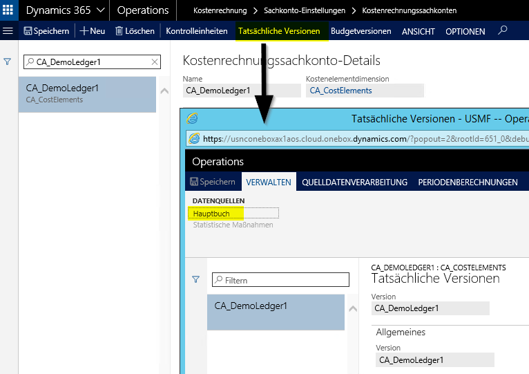This screenshot has width=529, height=374.
Task: Click the search magnifier in action bar
Action: [503, 30]
